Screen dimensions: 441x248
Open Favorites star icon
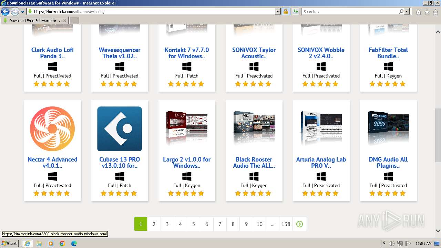[x=427, y=12]
